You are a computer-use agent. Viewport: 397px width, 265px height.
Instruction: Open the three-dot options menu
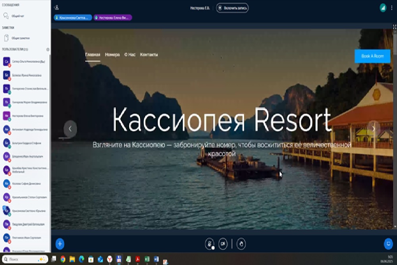click(x=391, y=8)
